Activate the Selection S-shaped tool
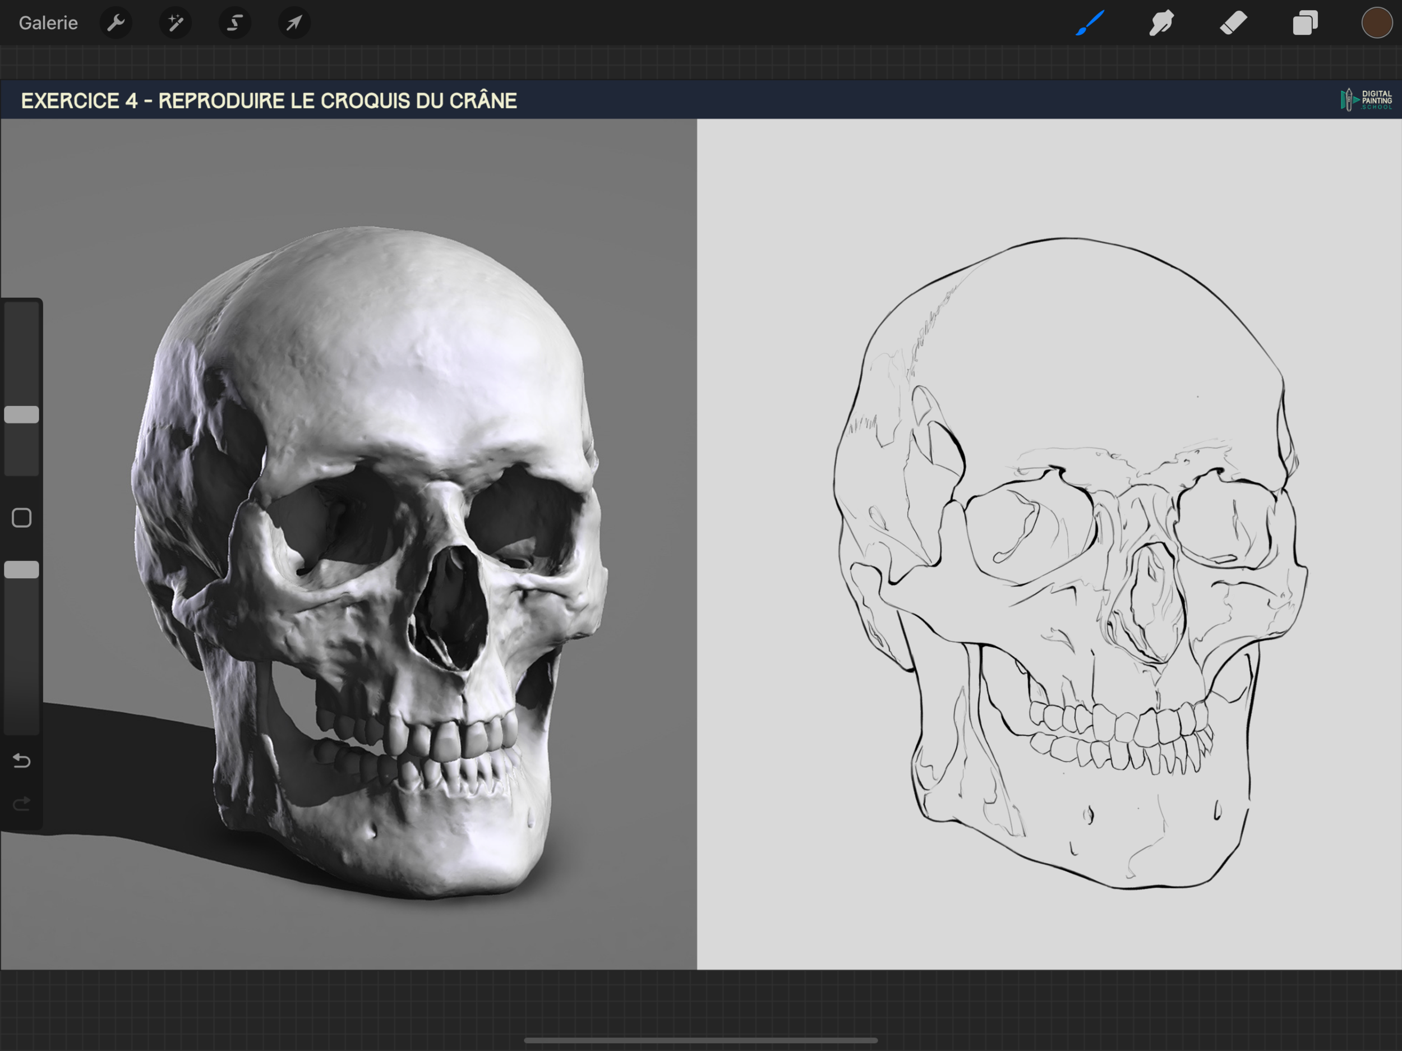 [234, 23]
